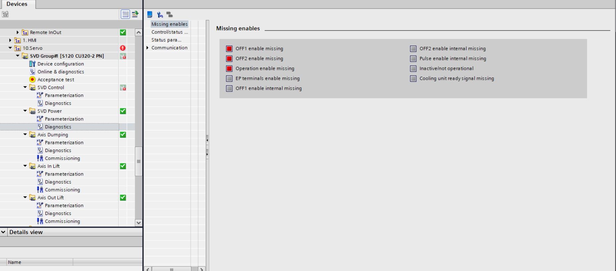This screenshot has height=271, width=616.
Task: Collapse the Axis In Lift node
Action: 25,166
